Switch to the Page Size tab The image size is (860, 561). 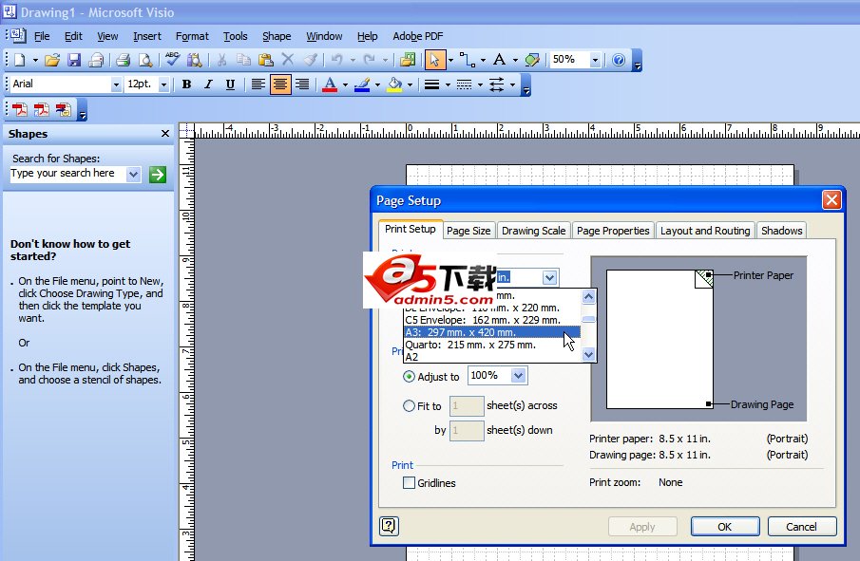pos(468,231)
